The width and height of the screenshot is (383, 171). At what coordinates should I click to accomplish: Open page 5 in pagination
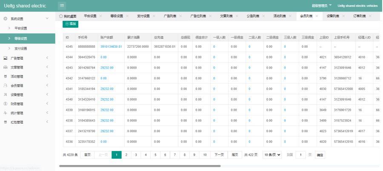tap(155, 155)
